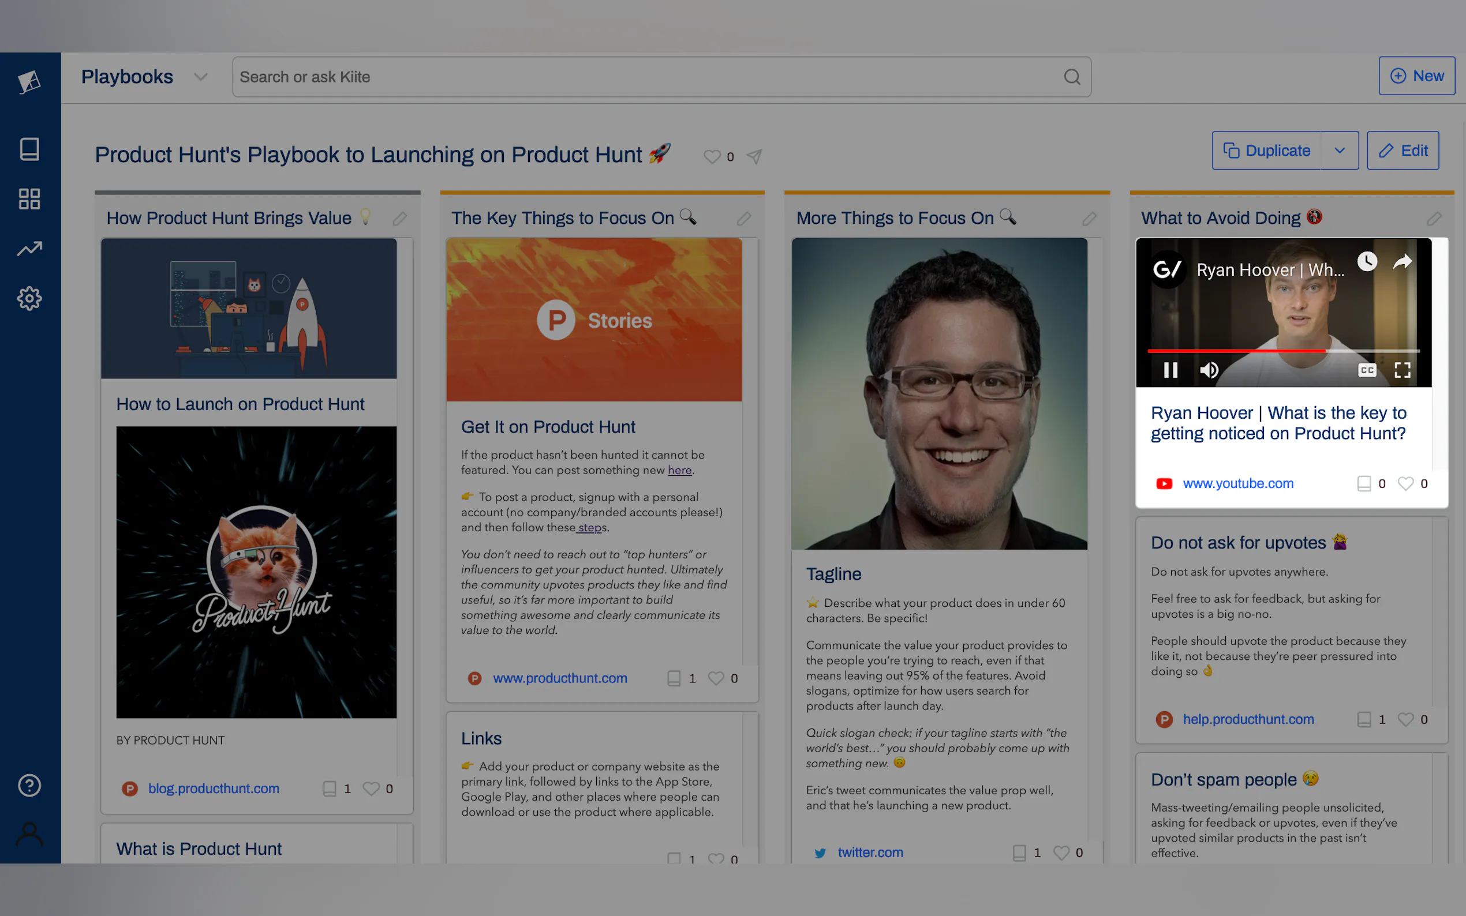Viewport: 1466px width, 916px height.
Task: Open the blog.producthunt.com link
Action: (214, 788)
